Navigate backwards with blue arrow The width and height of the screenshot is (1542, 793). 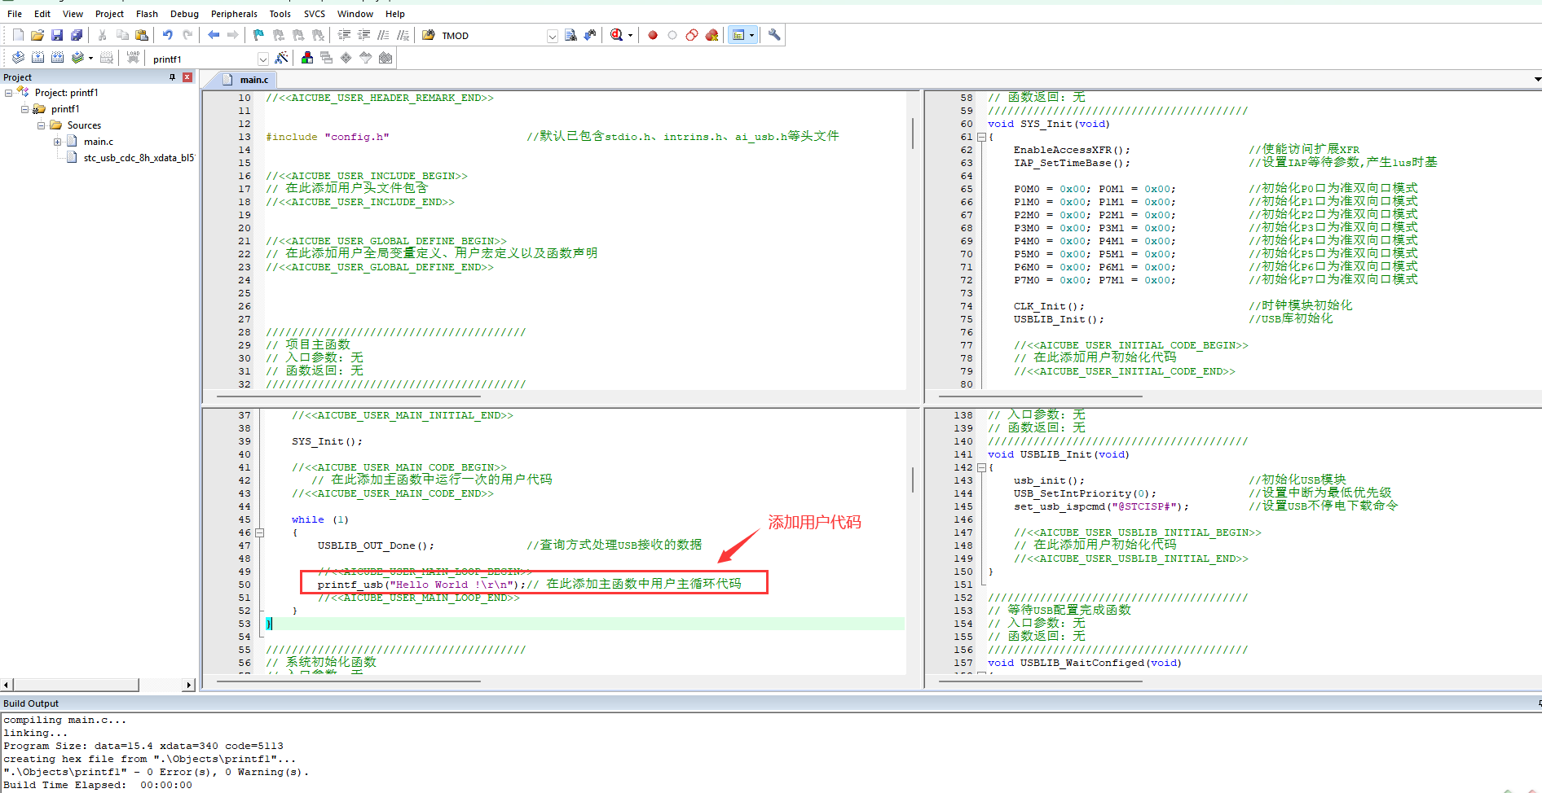(x=214, y=35)
